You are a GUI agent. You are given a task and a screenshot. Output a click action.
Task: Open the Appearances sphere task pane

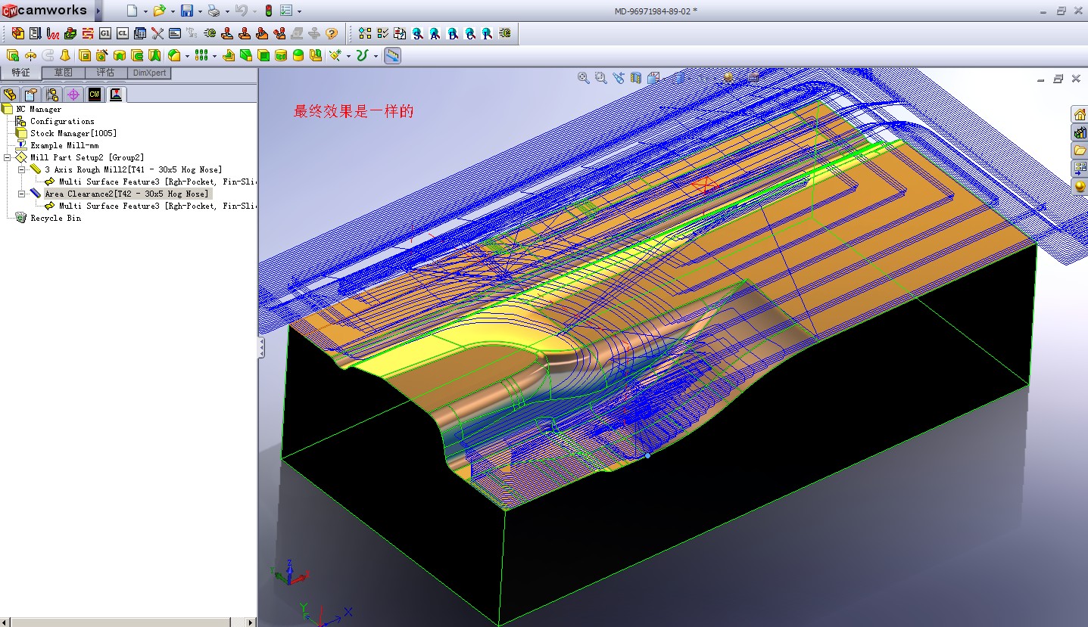click(x=1080, y=186)
